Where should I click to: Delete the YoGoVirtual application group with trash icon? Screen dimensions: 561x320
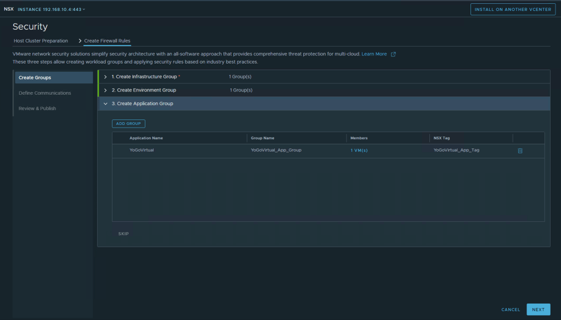pyautogui.click(x=520, y=151)
